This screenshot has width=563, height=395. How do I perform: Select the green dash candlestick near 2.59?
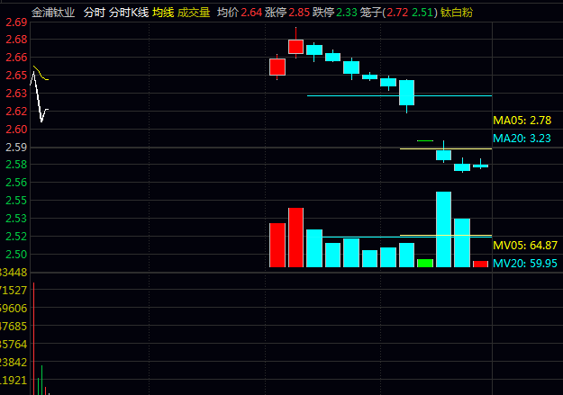[425, 140]
